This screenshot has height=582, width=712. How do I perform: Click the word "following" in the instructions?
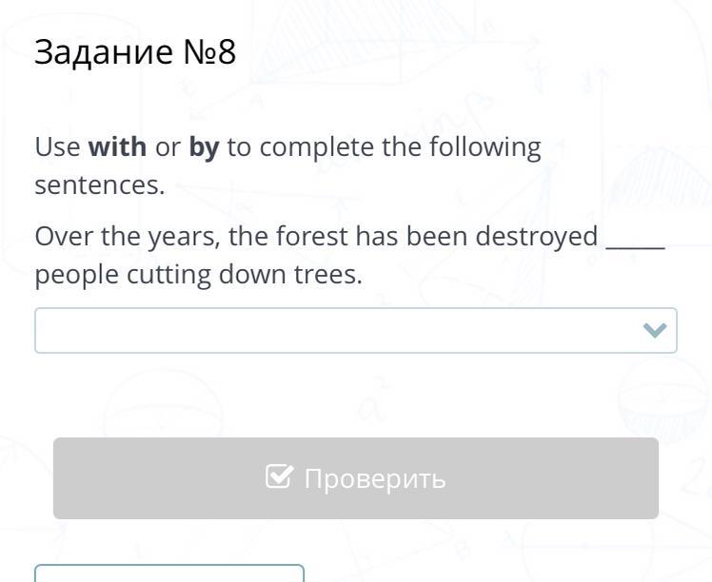485,147
